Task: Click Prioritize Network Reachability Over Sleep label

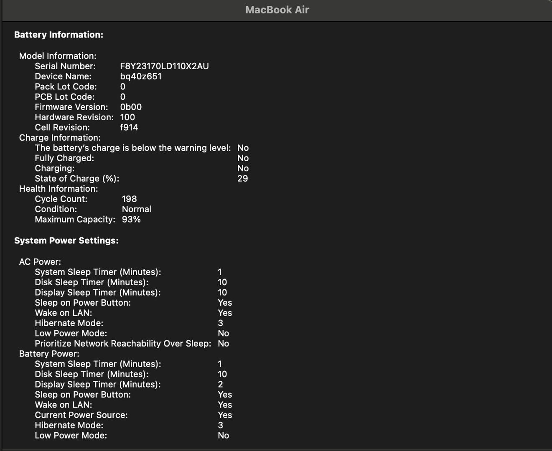Action: [x=123, y=343]
